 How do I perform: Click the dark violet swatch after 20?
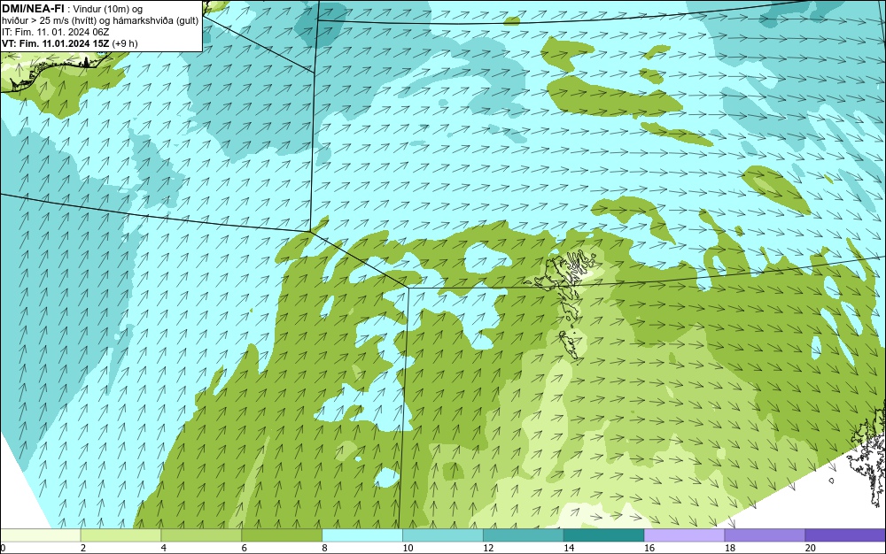845,535
